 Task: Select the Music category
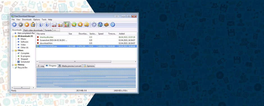click(23, 39)
